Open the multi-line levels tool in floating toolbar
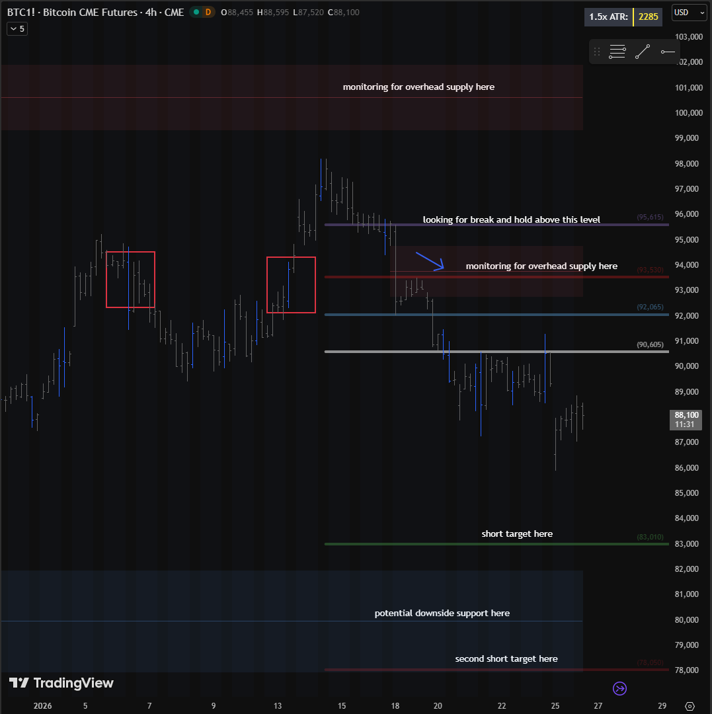This screenshot has width=712, height=714. tap(617, 52)
